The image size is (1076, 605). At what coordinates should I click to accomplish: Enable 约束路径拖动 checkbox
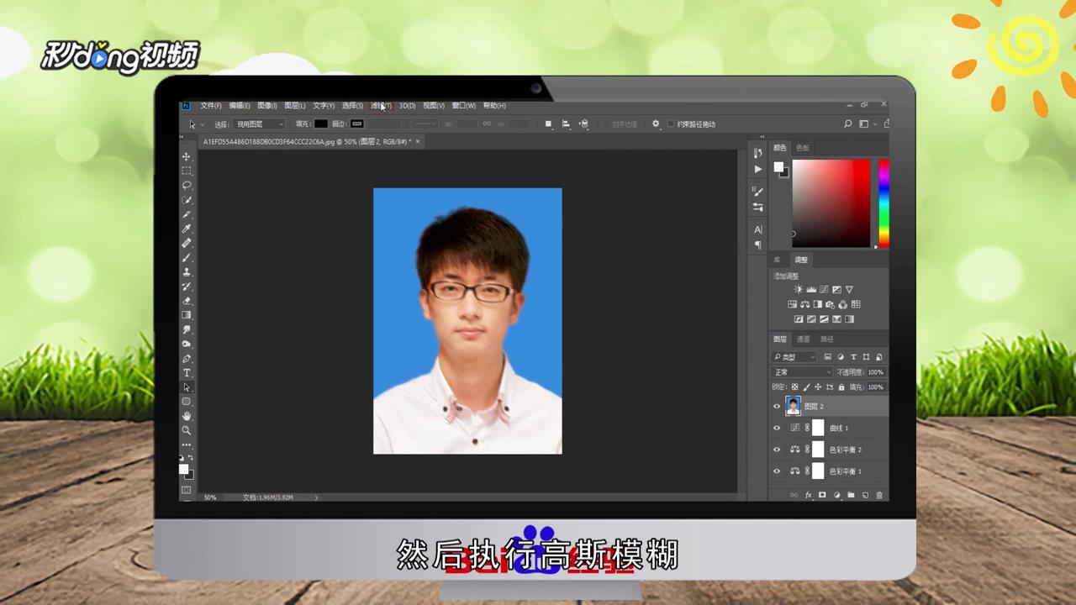[x=670, y=124]
